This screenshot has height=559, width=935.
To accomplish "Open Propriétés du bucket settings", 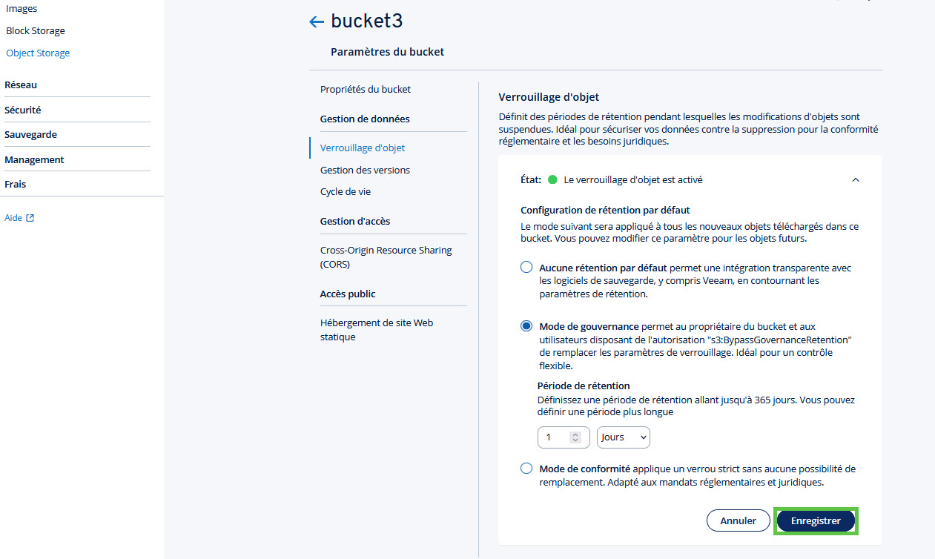I will click(366, 89).
